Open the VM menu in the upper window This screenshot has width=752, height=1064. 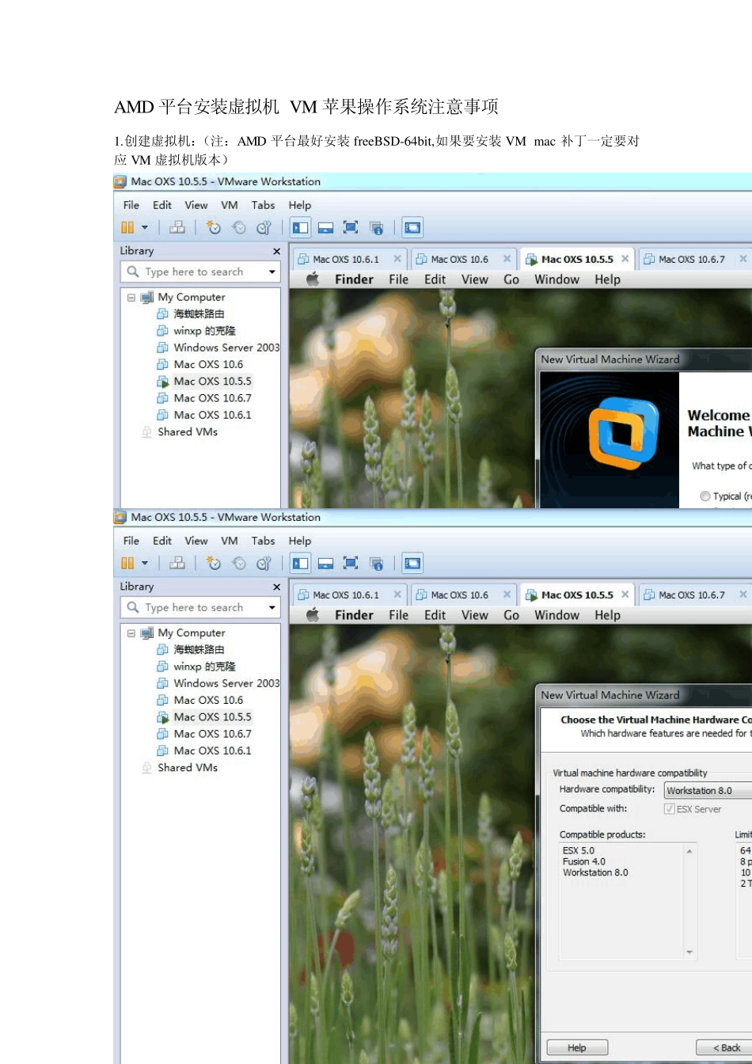[230, 205]
